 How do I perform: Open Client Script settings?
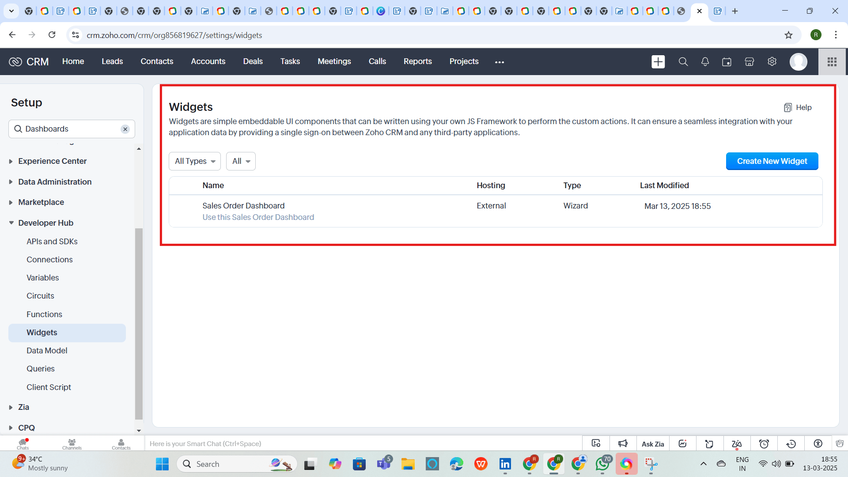click(x=49, y=387)
